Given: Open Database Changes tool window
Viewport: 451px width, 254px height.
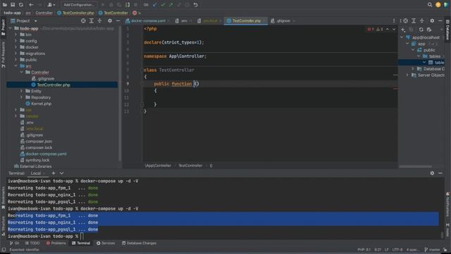Looking at the screenshot, I should [140, 243].
